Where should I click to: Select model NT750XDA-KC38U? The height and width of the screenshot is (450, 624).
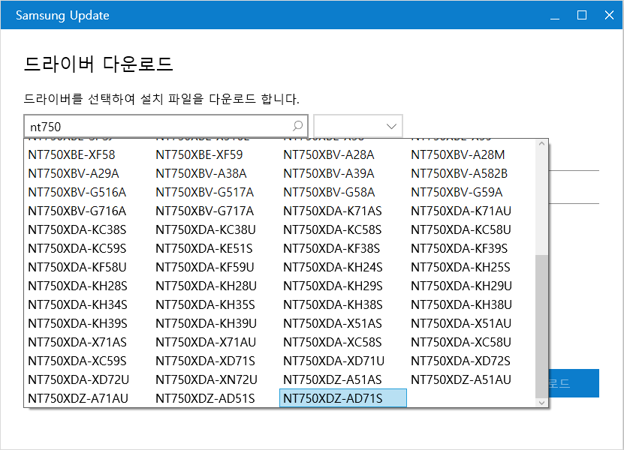pyautogui.click(x=206, y=229)
